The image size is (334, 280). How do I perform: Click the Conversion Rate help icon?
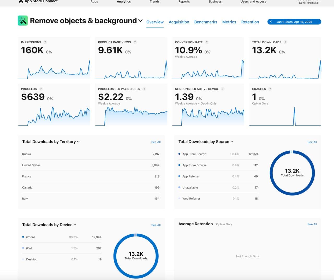(x=206, y=42)
